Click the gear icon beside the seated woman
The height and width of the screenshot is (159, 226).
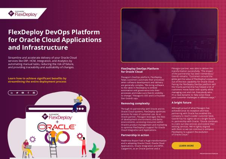click(x=32, y=139)
